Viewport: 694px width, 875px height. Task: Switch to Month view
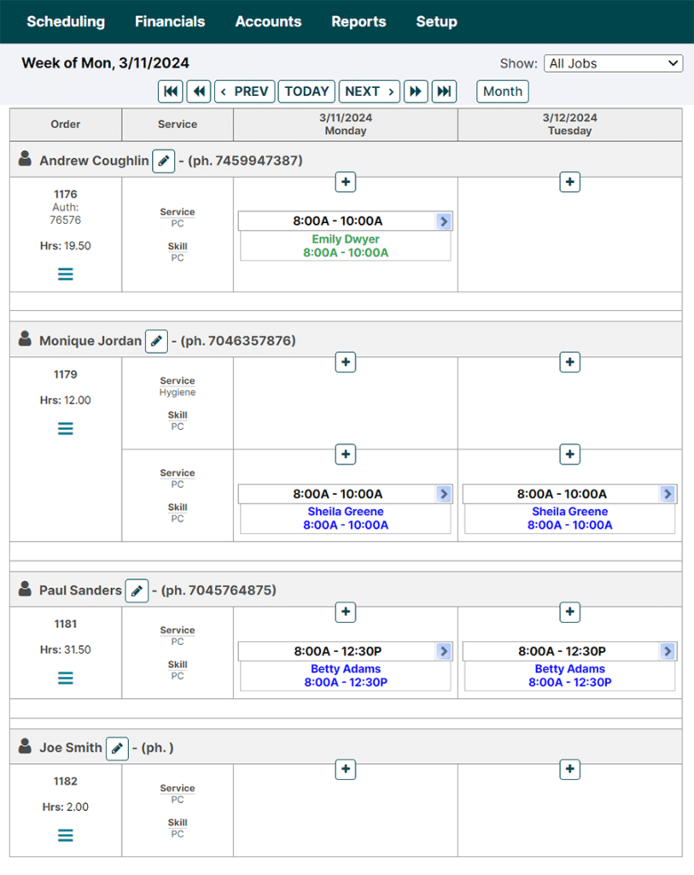[502, 91]
